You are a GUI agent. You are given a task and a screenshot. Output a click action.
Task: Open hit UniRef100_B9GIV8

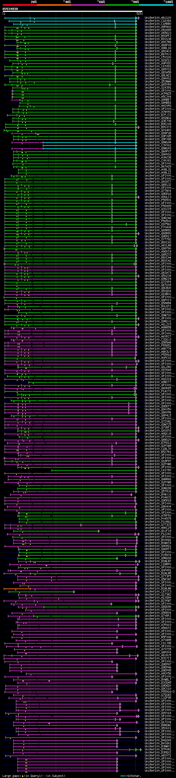[x=158, y=124]
